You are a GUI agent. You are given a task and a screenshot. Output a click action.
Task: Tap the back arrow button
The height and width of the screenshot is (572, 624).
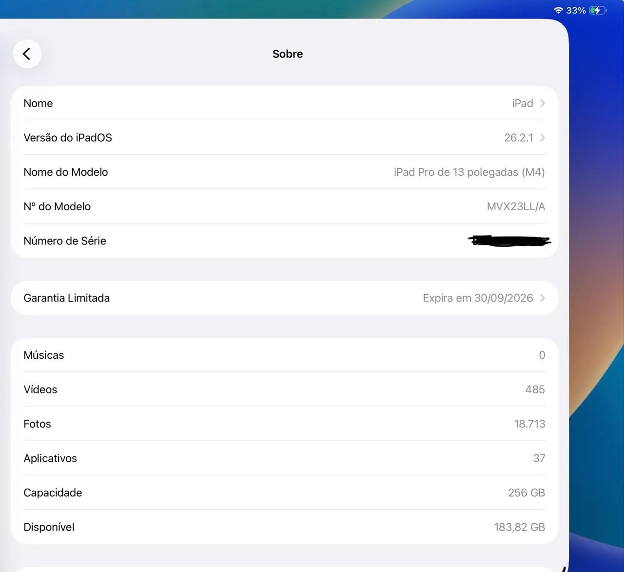coord(27,54)
